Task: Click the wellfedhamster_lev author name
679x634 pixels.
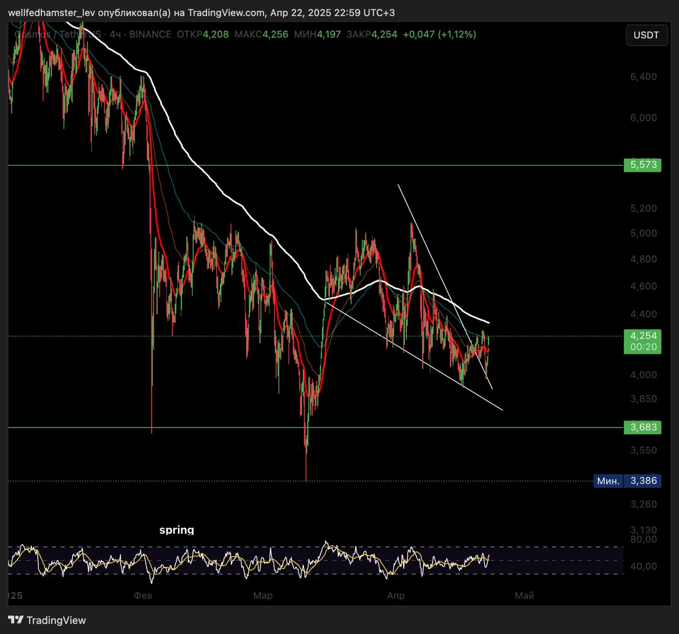Action: point(51,13)
